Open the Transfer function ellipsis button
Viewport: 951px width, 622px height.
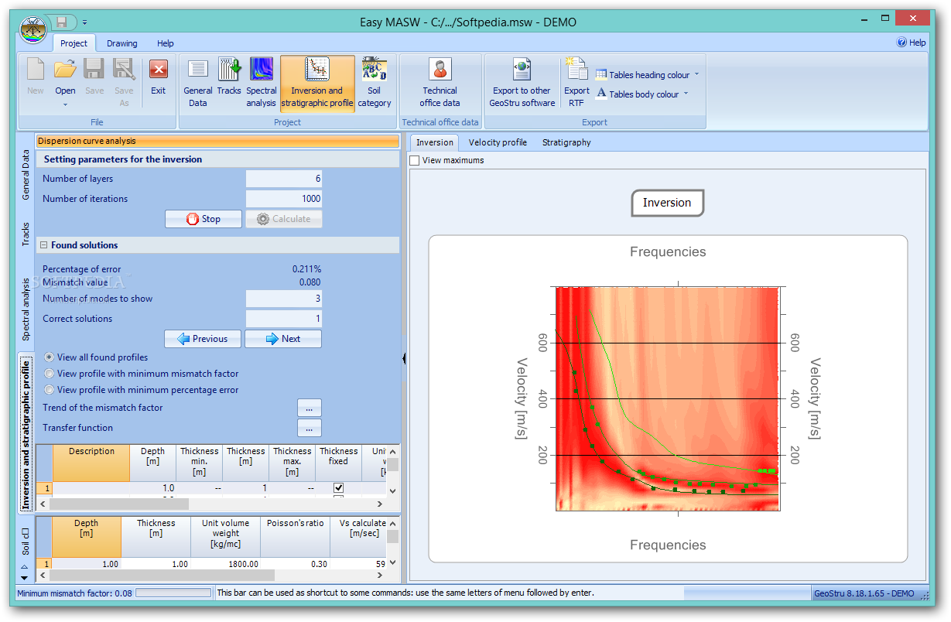[x=310, y=428]
